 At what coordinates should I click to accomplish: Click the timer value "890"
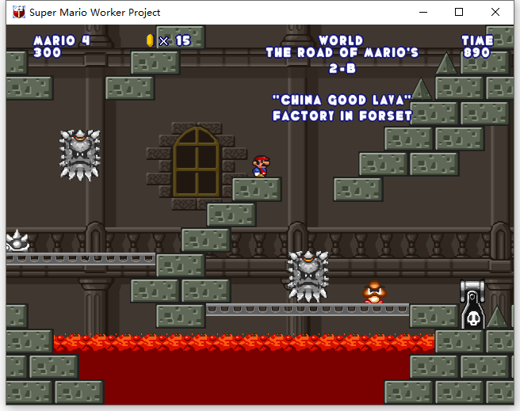tap(476, 52)
